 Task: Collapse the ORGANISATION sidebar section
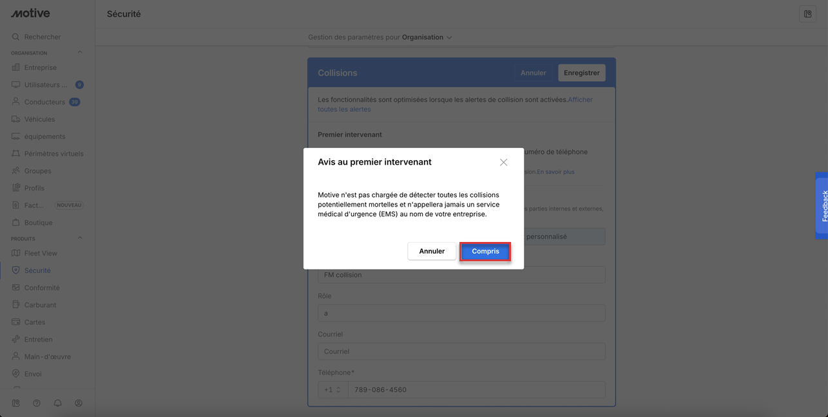click(80, 53)
